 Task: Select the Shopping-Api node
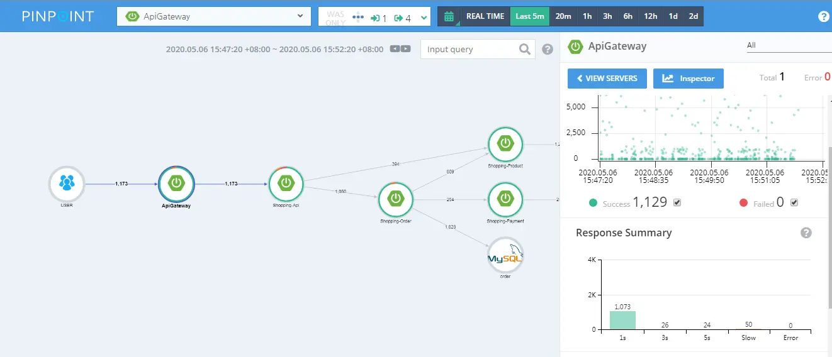click(x=286, y=184)
